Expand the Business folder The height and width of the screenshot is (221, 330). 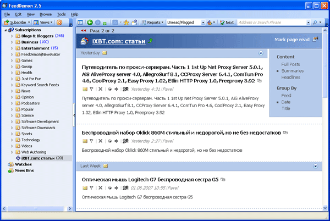[x=12, y=42]
